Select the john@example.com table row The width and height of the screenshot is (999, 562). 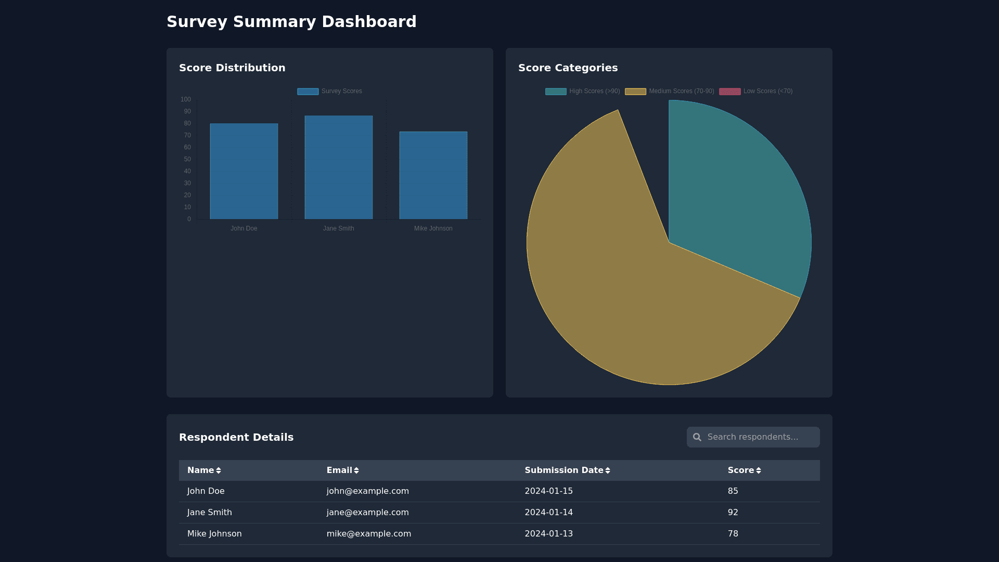click(368, 491)
